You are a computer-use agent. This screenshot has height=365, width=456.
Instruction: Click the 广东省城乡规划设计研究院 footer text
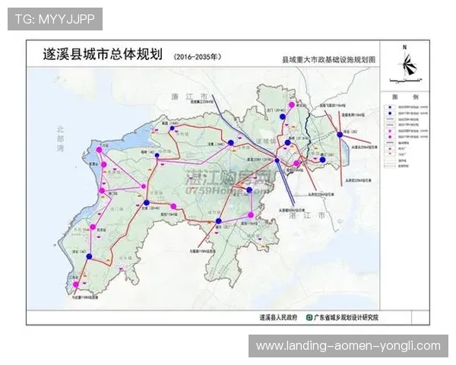pyautogui.click(x=346, y=318)
